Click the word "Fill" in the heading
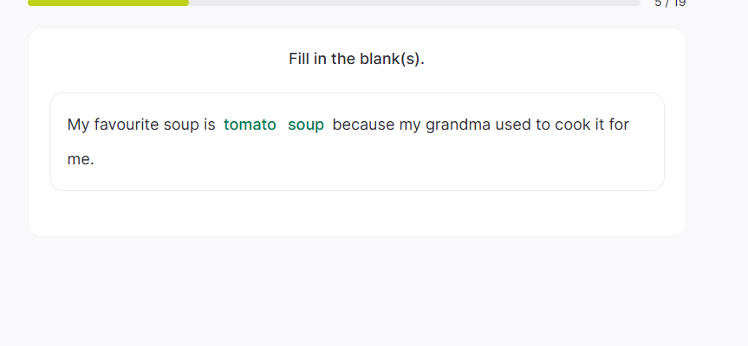Image resolution: width=748 pixels, height=346 pixels. click(300, 59)
